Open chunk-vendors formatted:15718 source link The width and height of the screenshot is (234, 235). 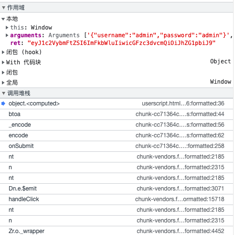pos(179,199)
